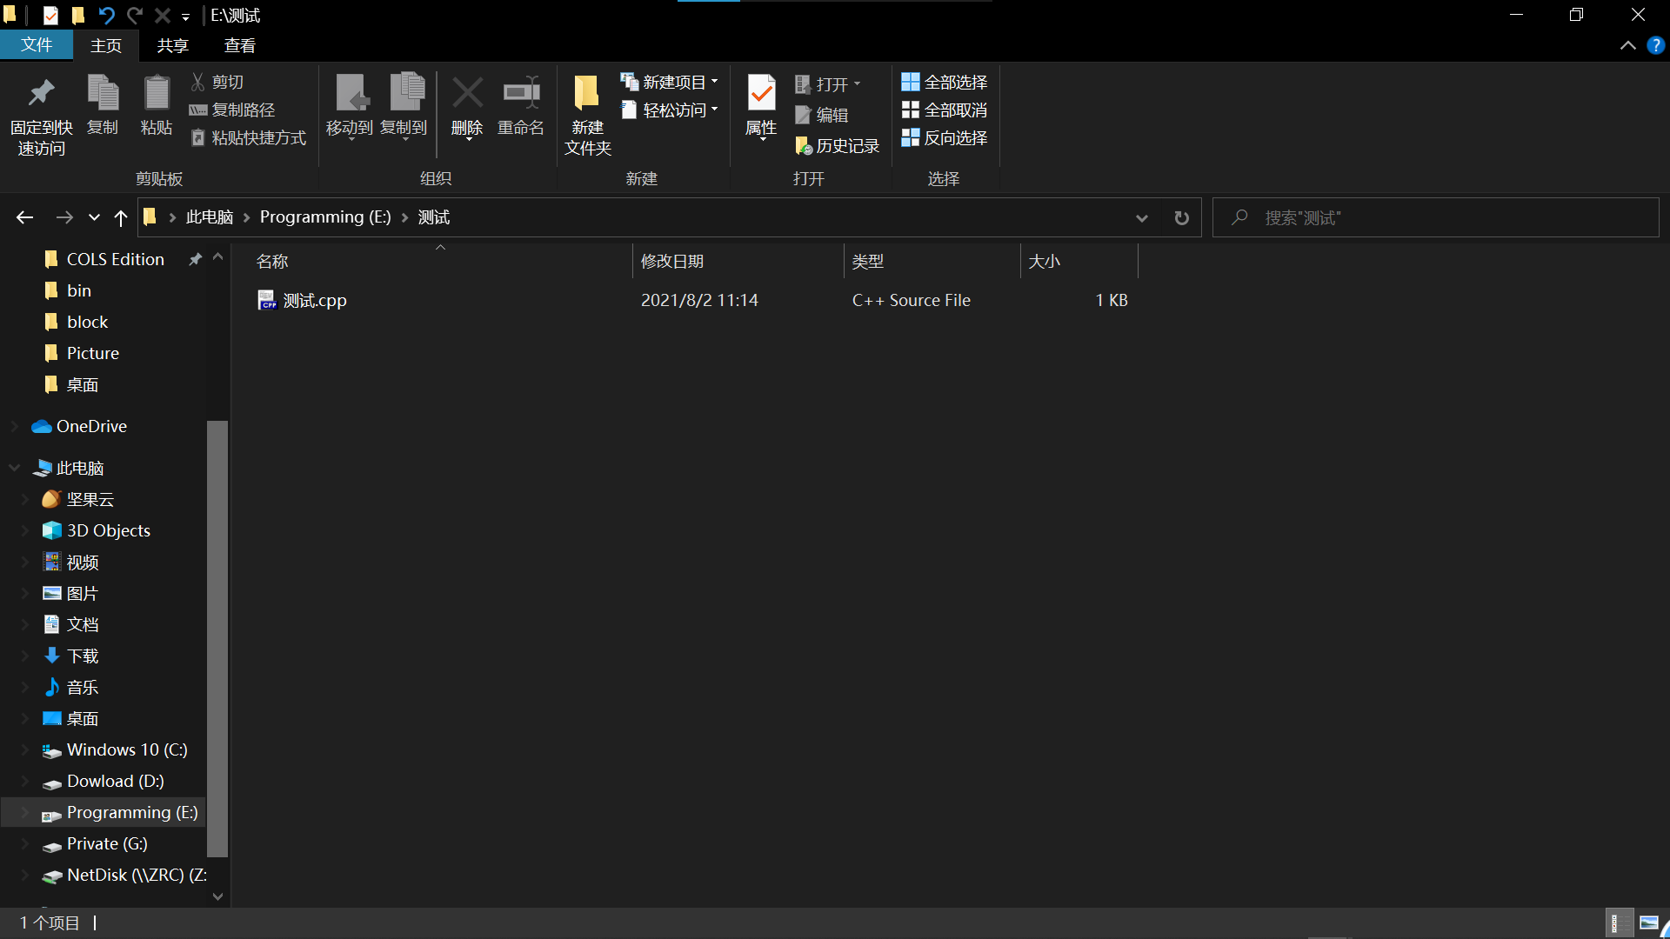
Task: Open the file 测试.cpp
Action: click(x=313, y=300)
